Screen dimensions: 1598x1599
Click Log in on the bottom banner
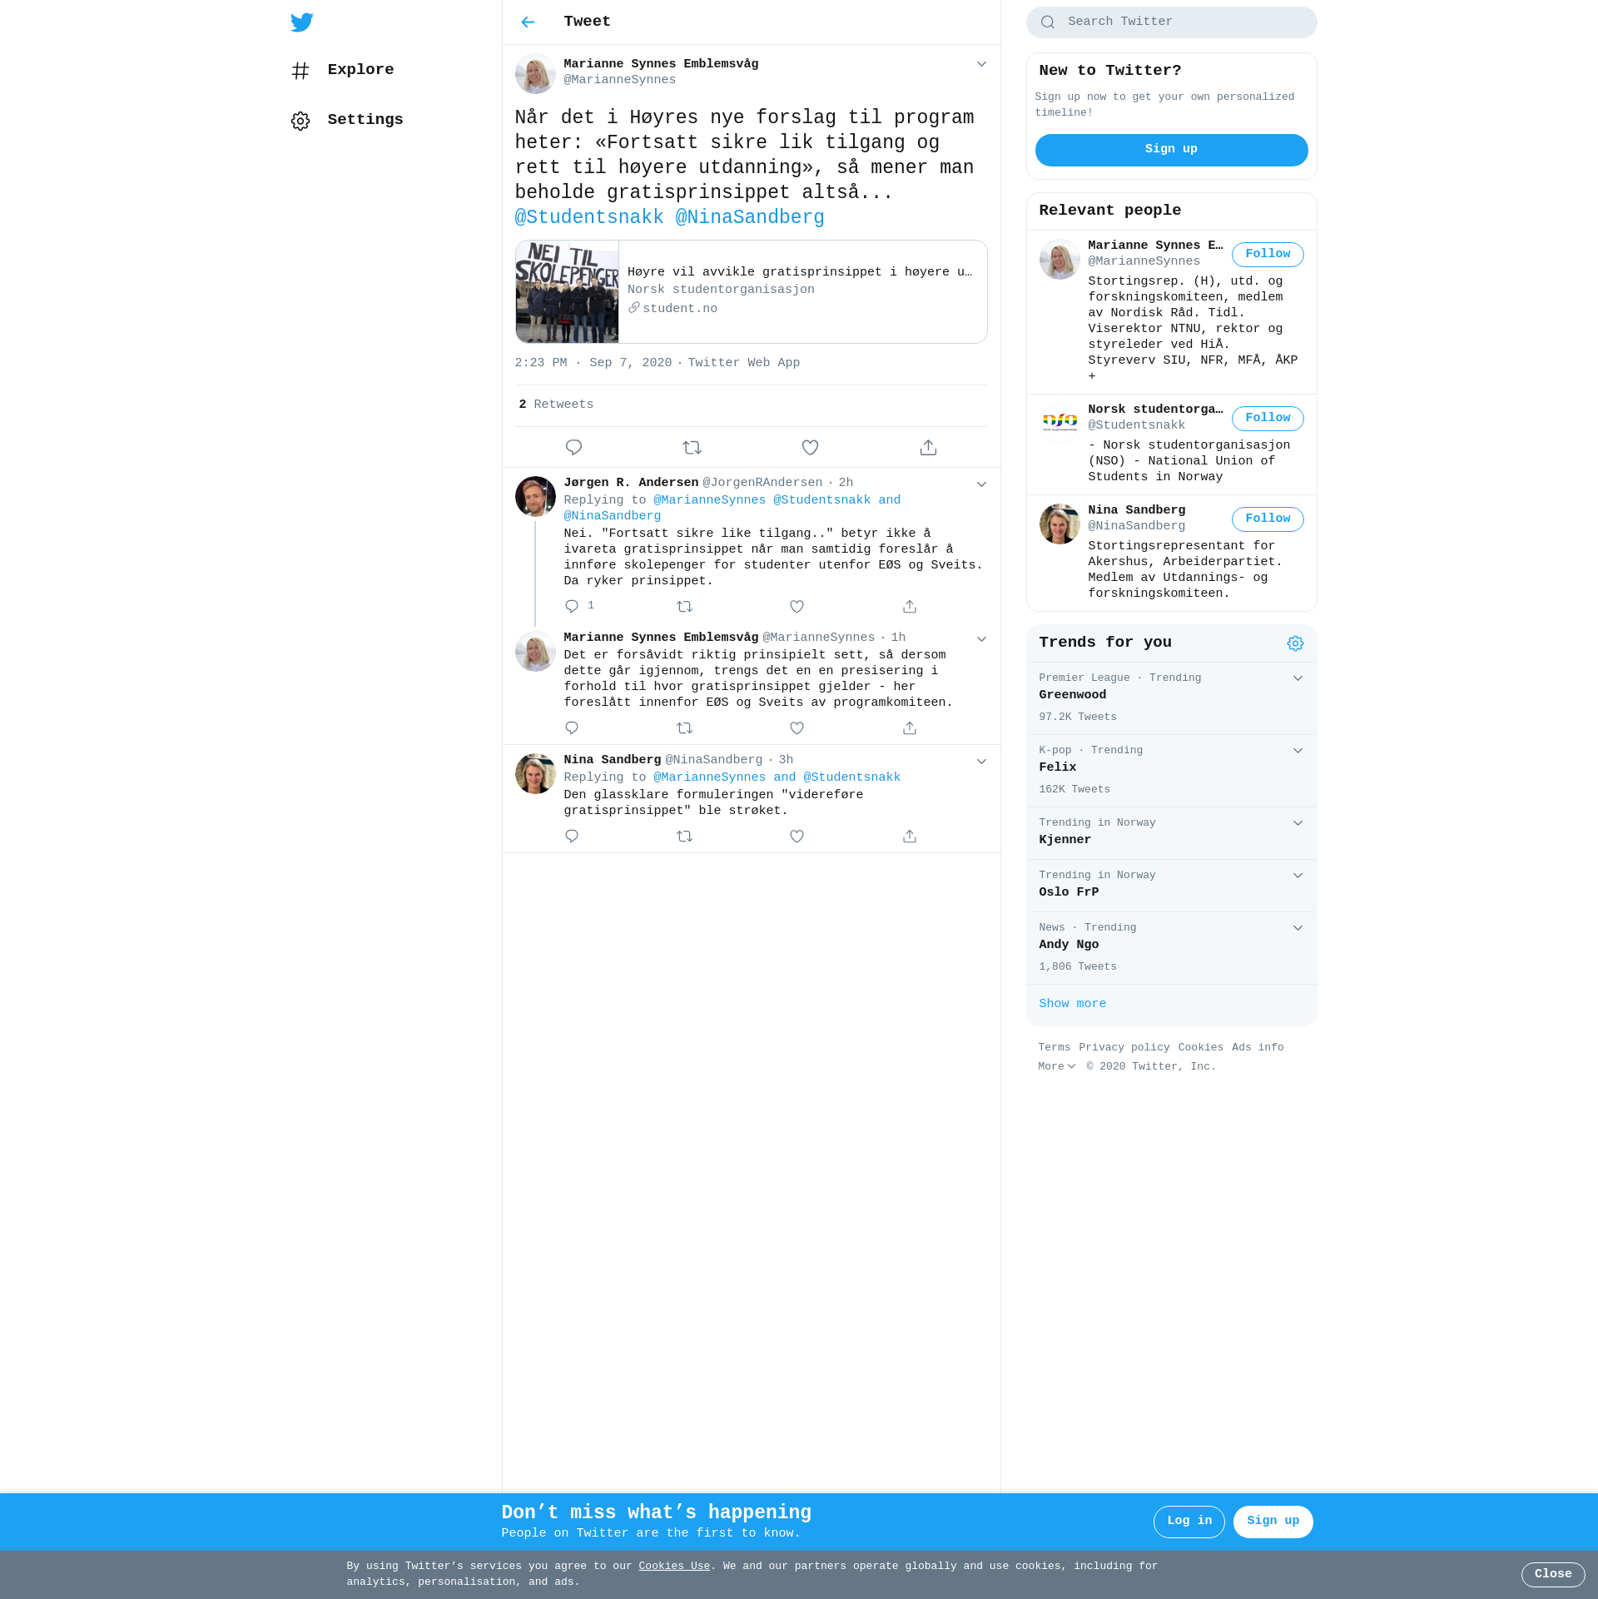pos(1189,1522)
